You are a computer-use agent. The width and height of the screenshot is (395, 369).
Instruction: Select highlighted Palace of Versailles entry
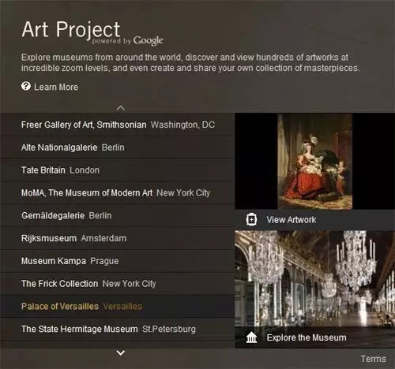pyautogui.click(x=117, y=306)
